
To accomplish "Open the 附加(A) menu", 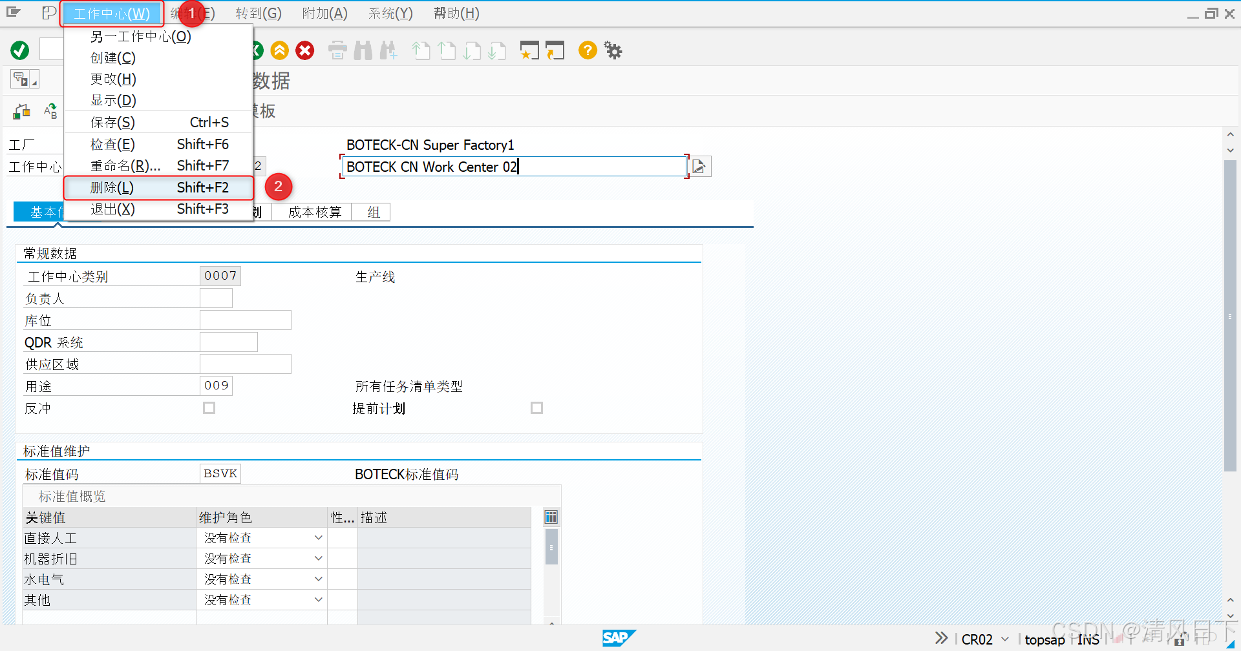I will coord(324,14).
